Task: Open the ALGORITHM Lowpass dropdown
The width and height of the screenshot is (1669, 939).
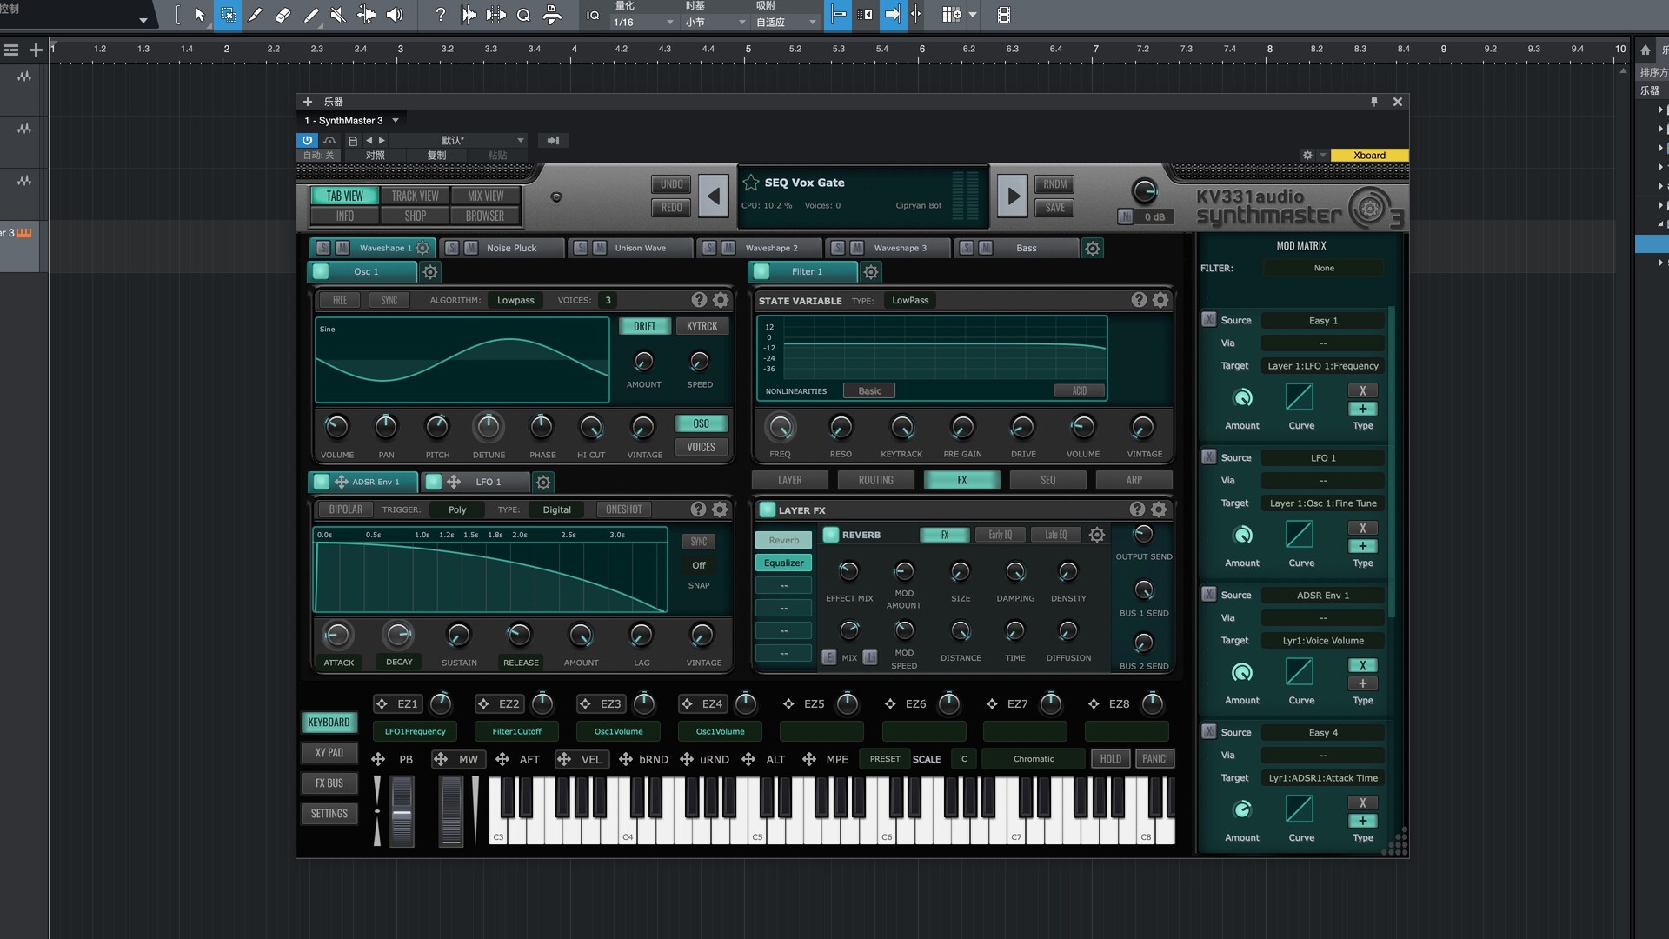Action: 515,300
